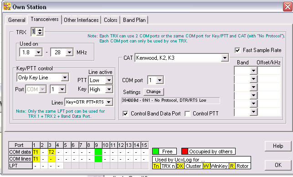Click the UcxLog app icon in title bar
Screen dimensions: 293x177
click(x=7, y=7)
